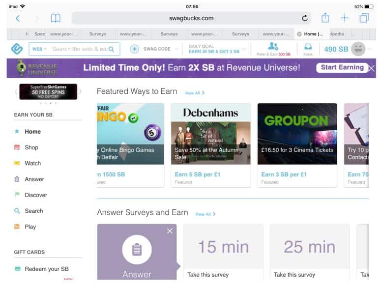
Task: Take the 25 min survey
Action: (x=310, y=252)
